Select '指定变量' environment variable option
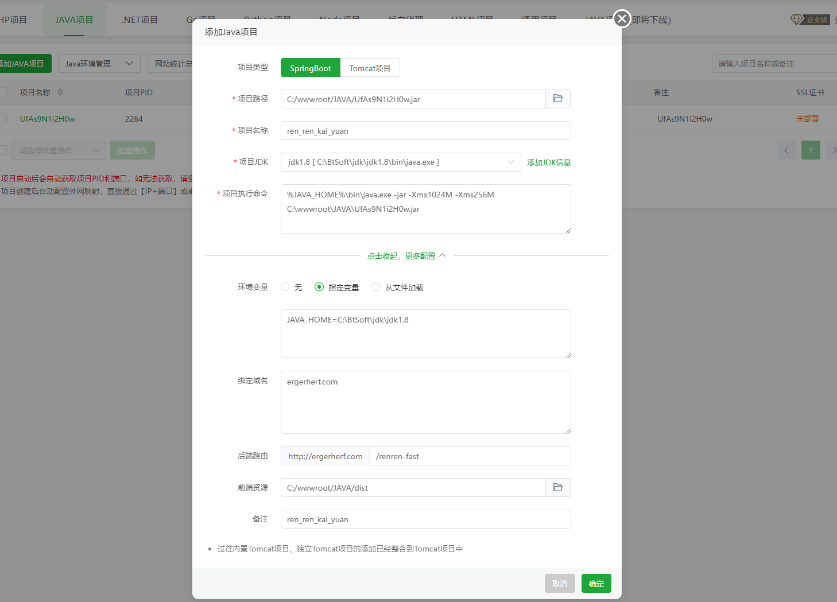The height and width of the screenshot is (602, 837). (319, 287)
